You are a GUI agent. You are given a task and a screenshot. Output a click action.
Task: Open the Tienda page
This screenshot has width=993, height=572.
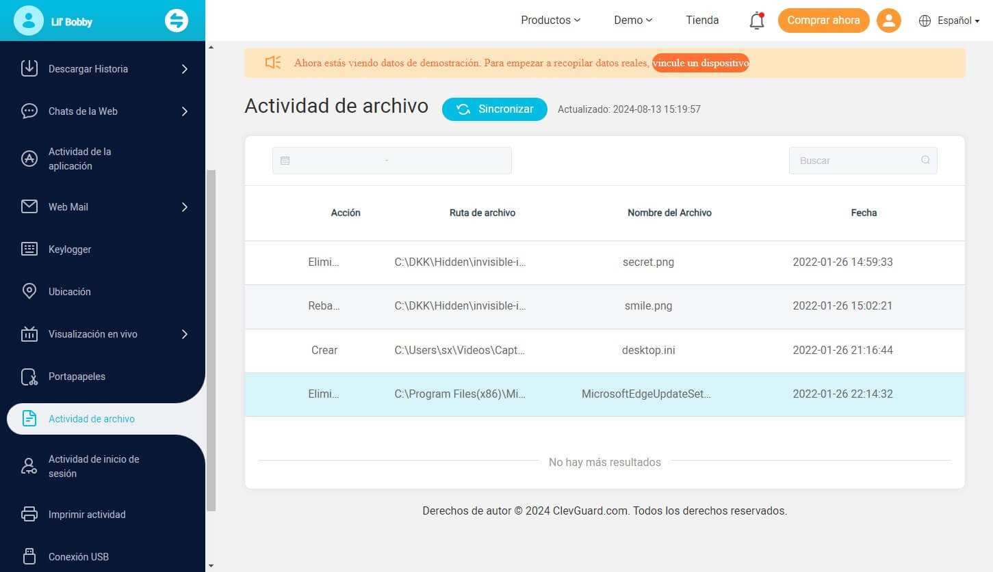point(702,21)
